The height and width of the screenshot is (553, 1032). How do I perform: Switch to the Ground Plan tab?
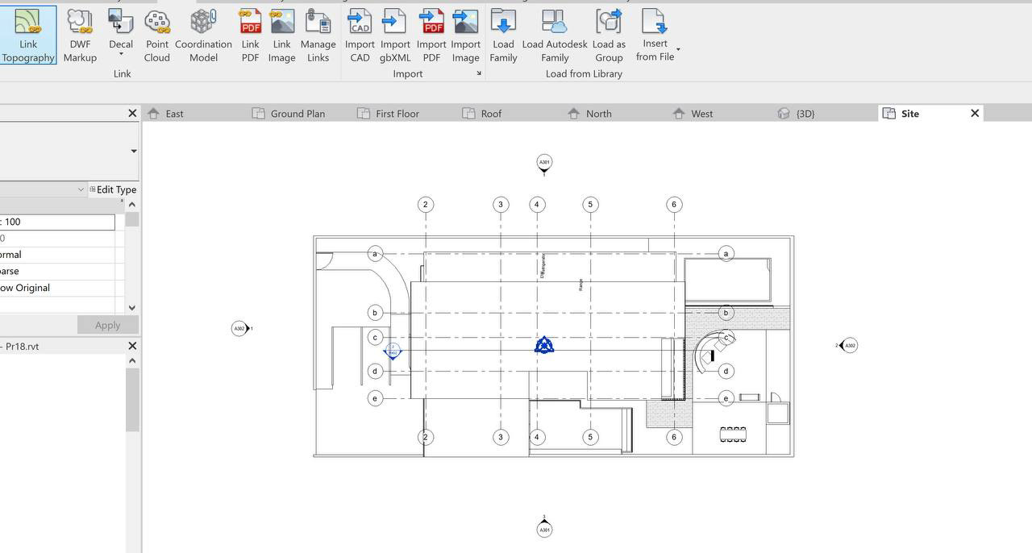tap(298, 114)
